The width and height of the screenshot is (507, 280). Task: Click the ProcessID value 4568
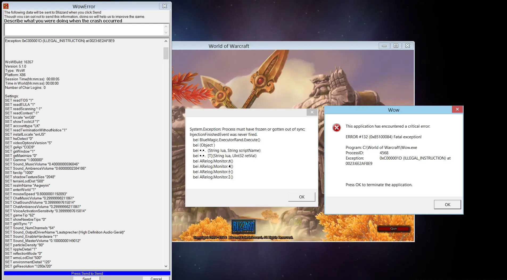(384, 153)
